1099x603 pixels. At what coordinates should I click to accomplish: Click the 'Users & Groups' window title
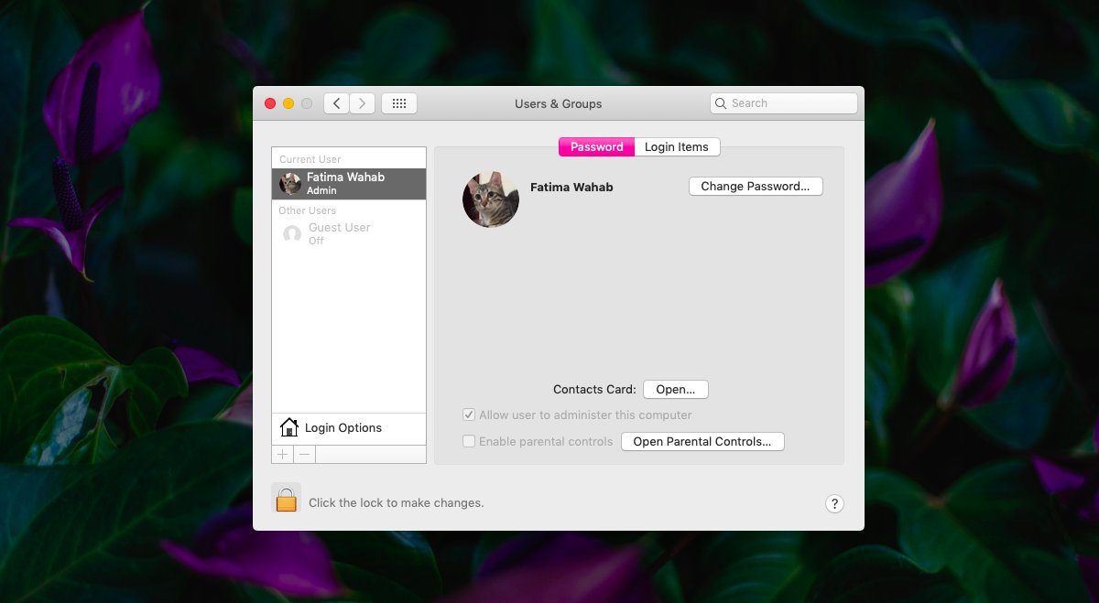click(559, 103)
